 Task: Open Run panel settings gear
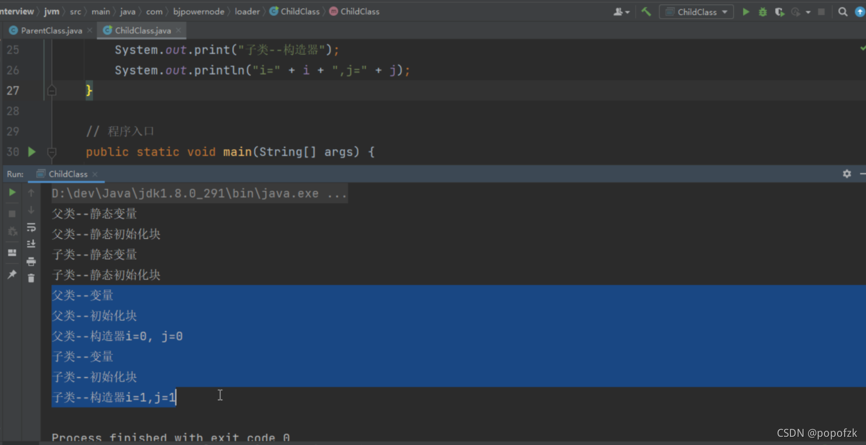coord(847,174)
